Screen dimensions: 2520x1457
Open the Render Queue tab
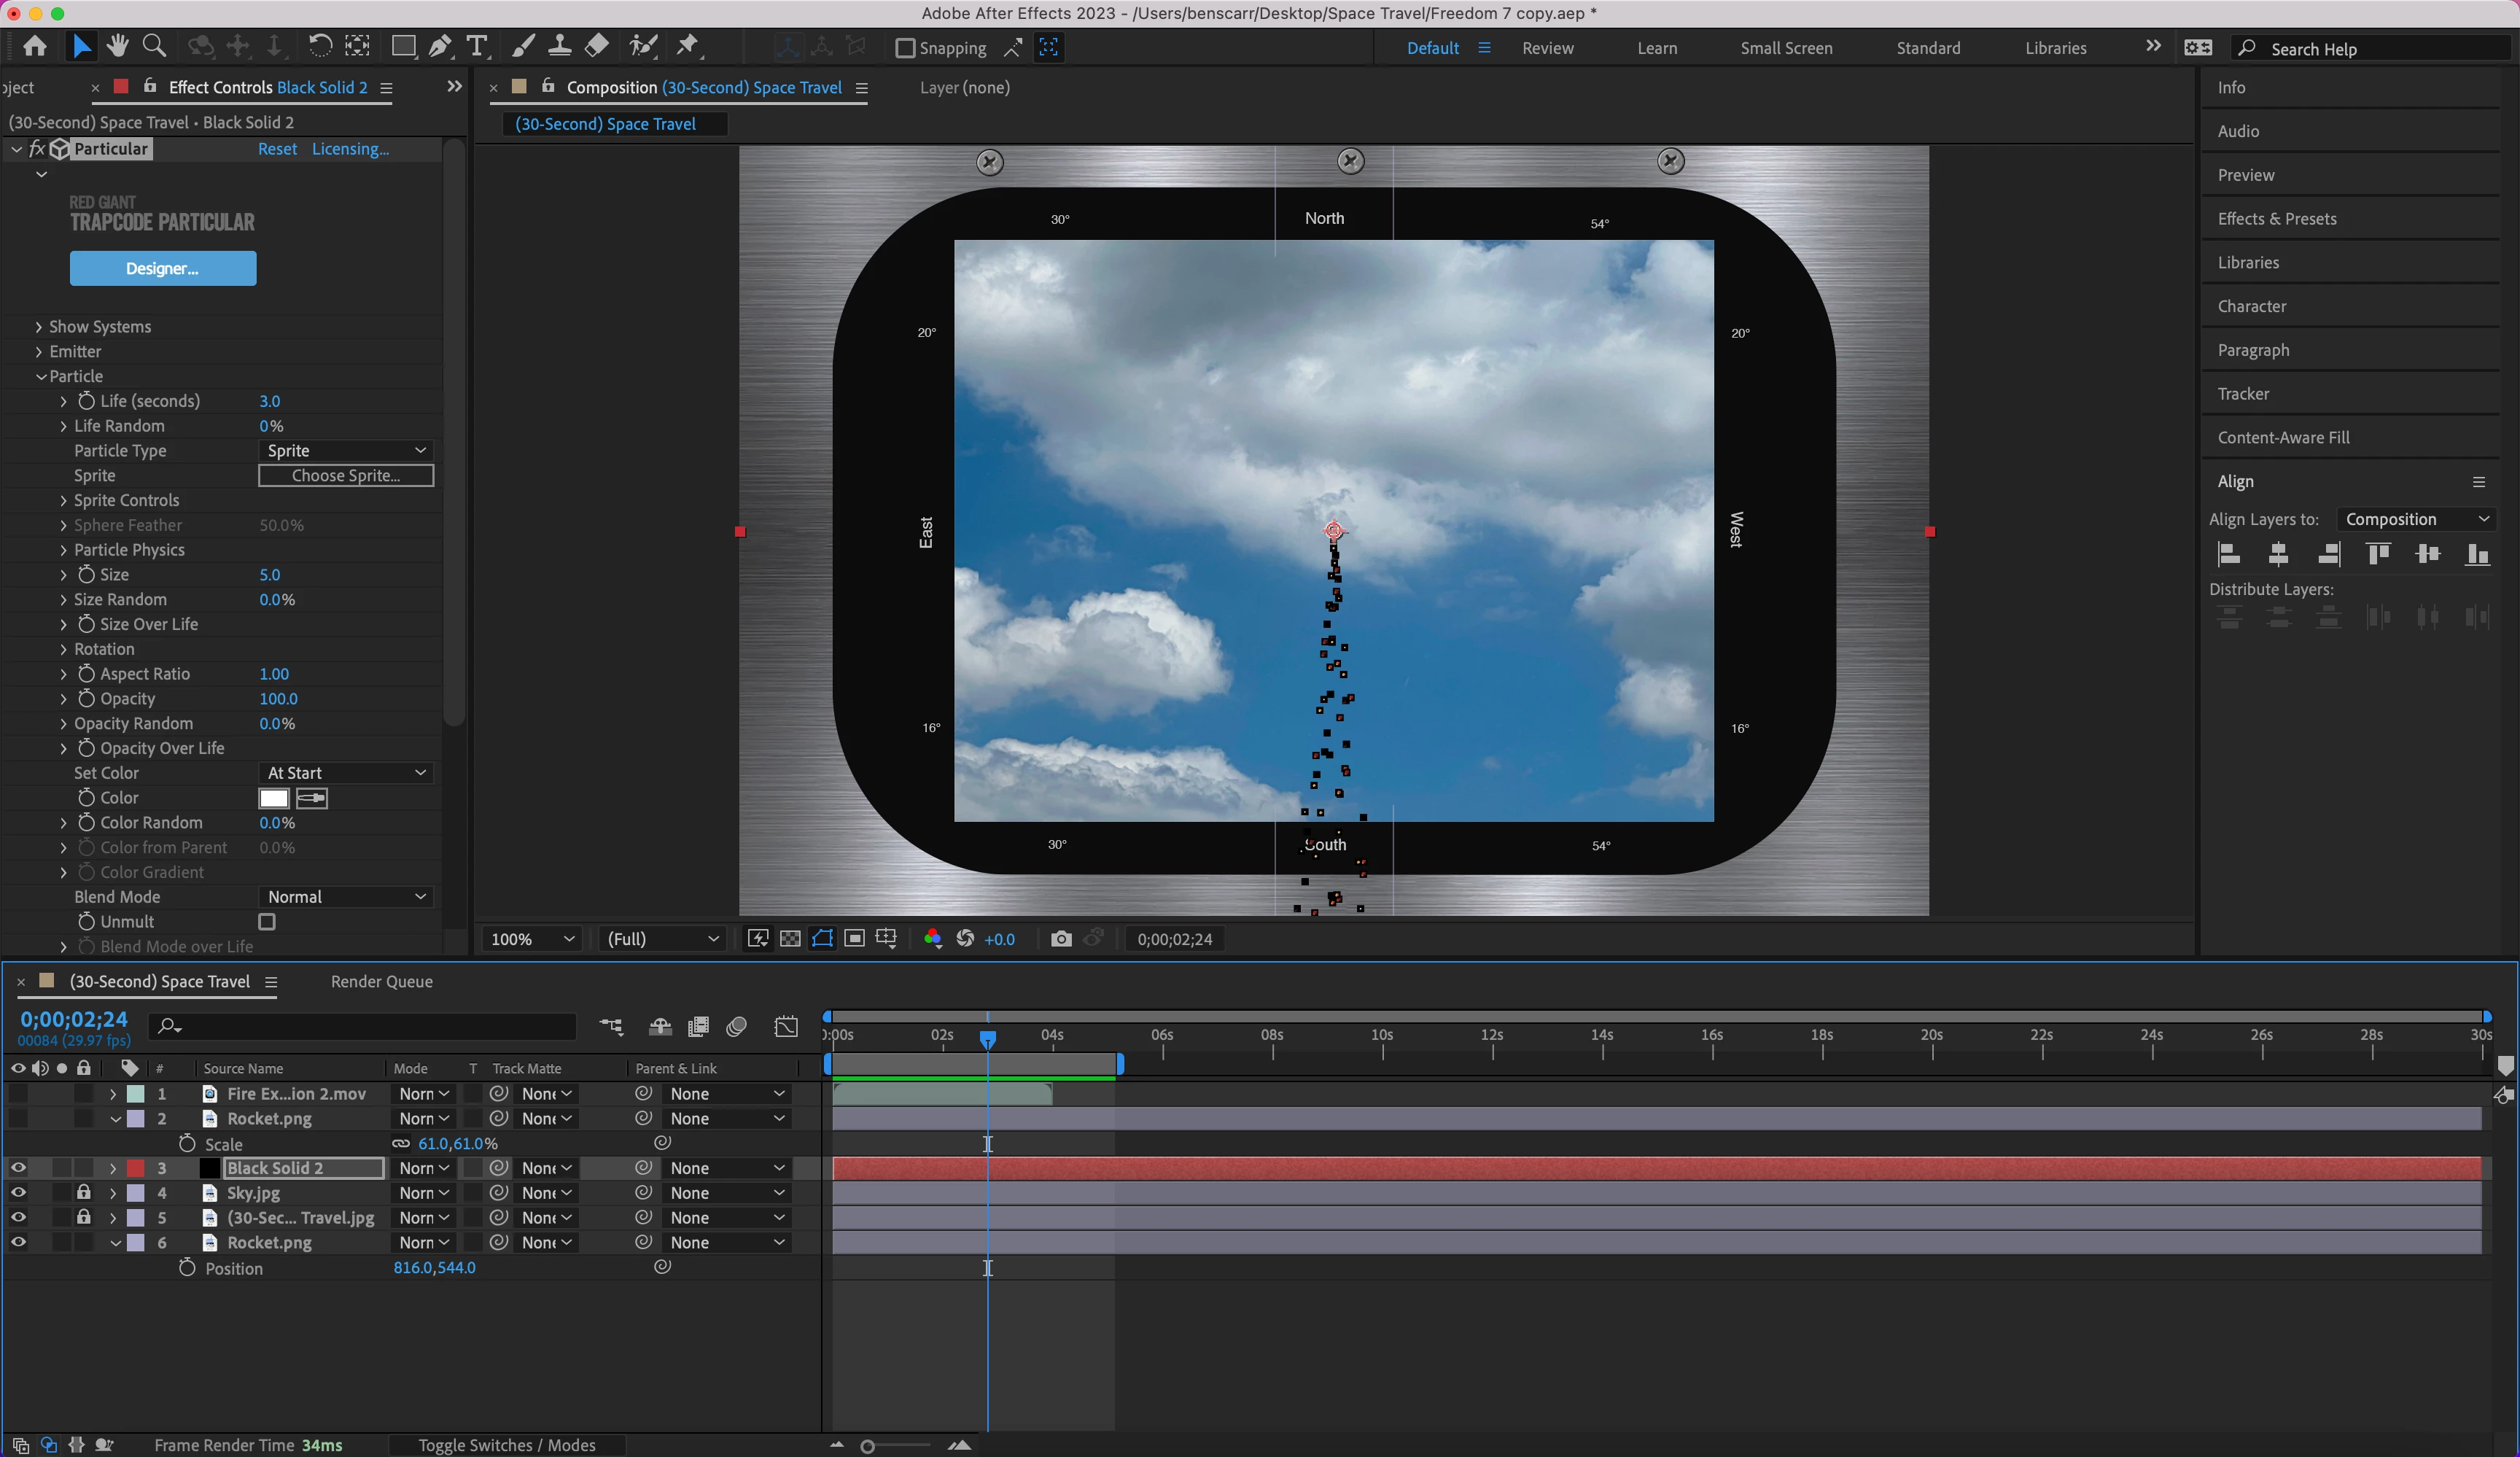(381, 982)
